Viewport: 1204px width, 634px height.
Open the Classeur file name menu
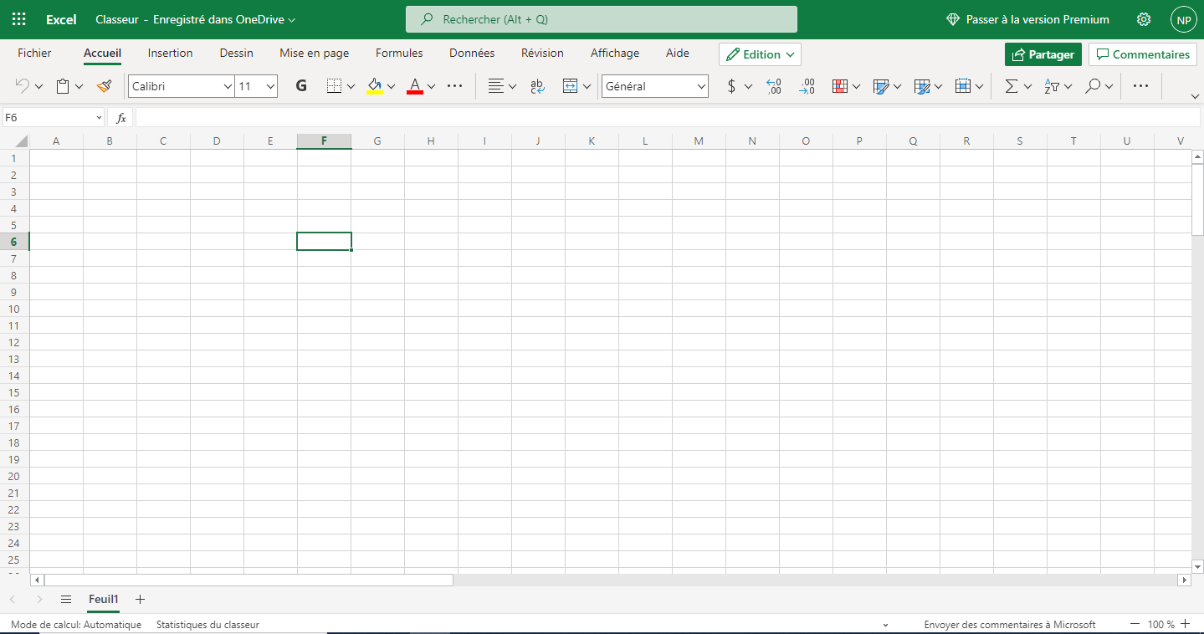click(196, 19)
